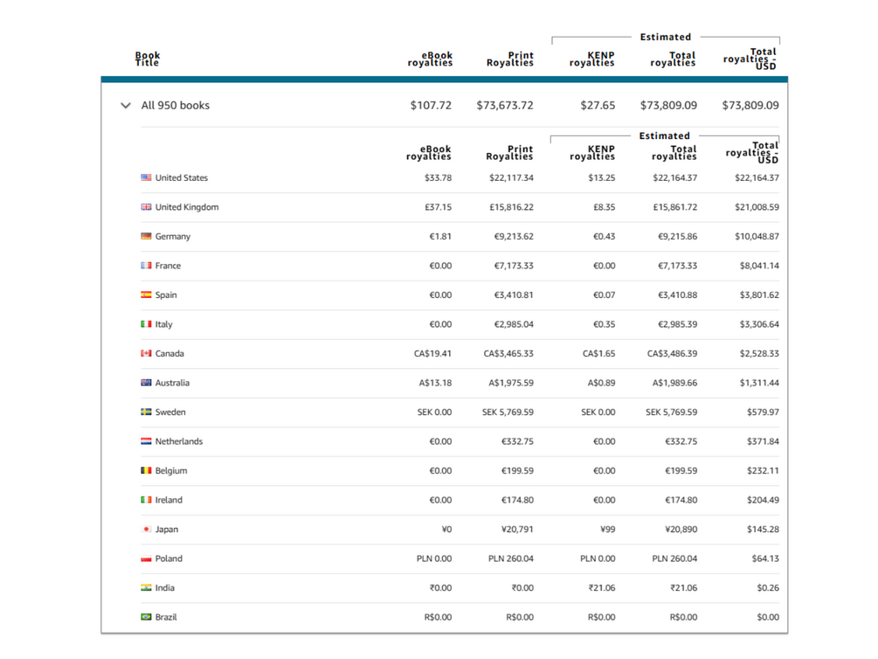Click United States total USD $22,164.37

click(757, 177)
